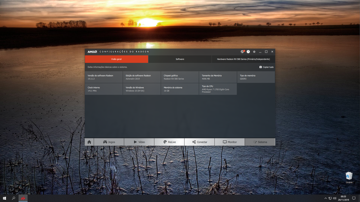Select the Versão do Windows tile
The height and width of the screenshot is (202, 360).
pos(142,89)
